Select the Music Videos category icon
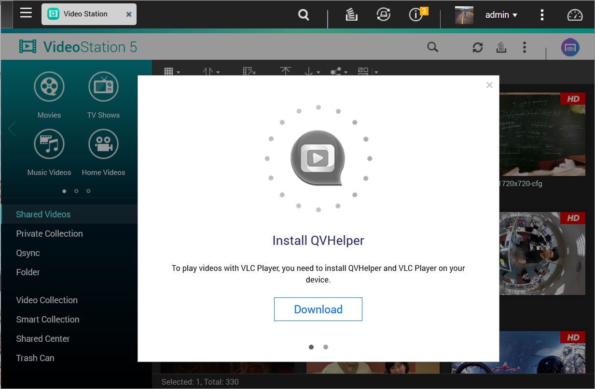The width and height of the screenshot is (595, 389). [x=49, y=144]
